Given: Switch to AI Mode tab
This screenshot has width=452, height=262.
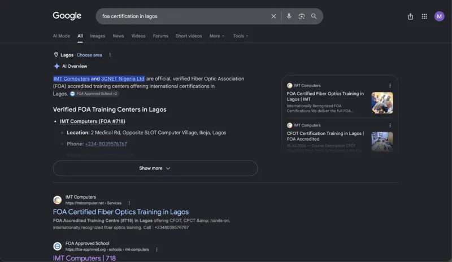Looking at the screenshot, I should click(x=62, y=36).
